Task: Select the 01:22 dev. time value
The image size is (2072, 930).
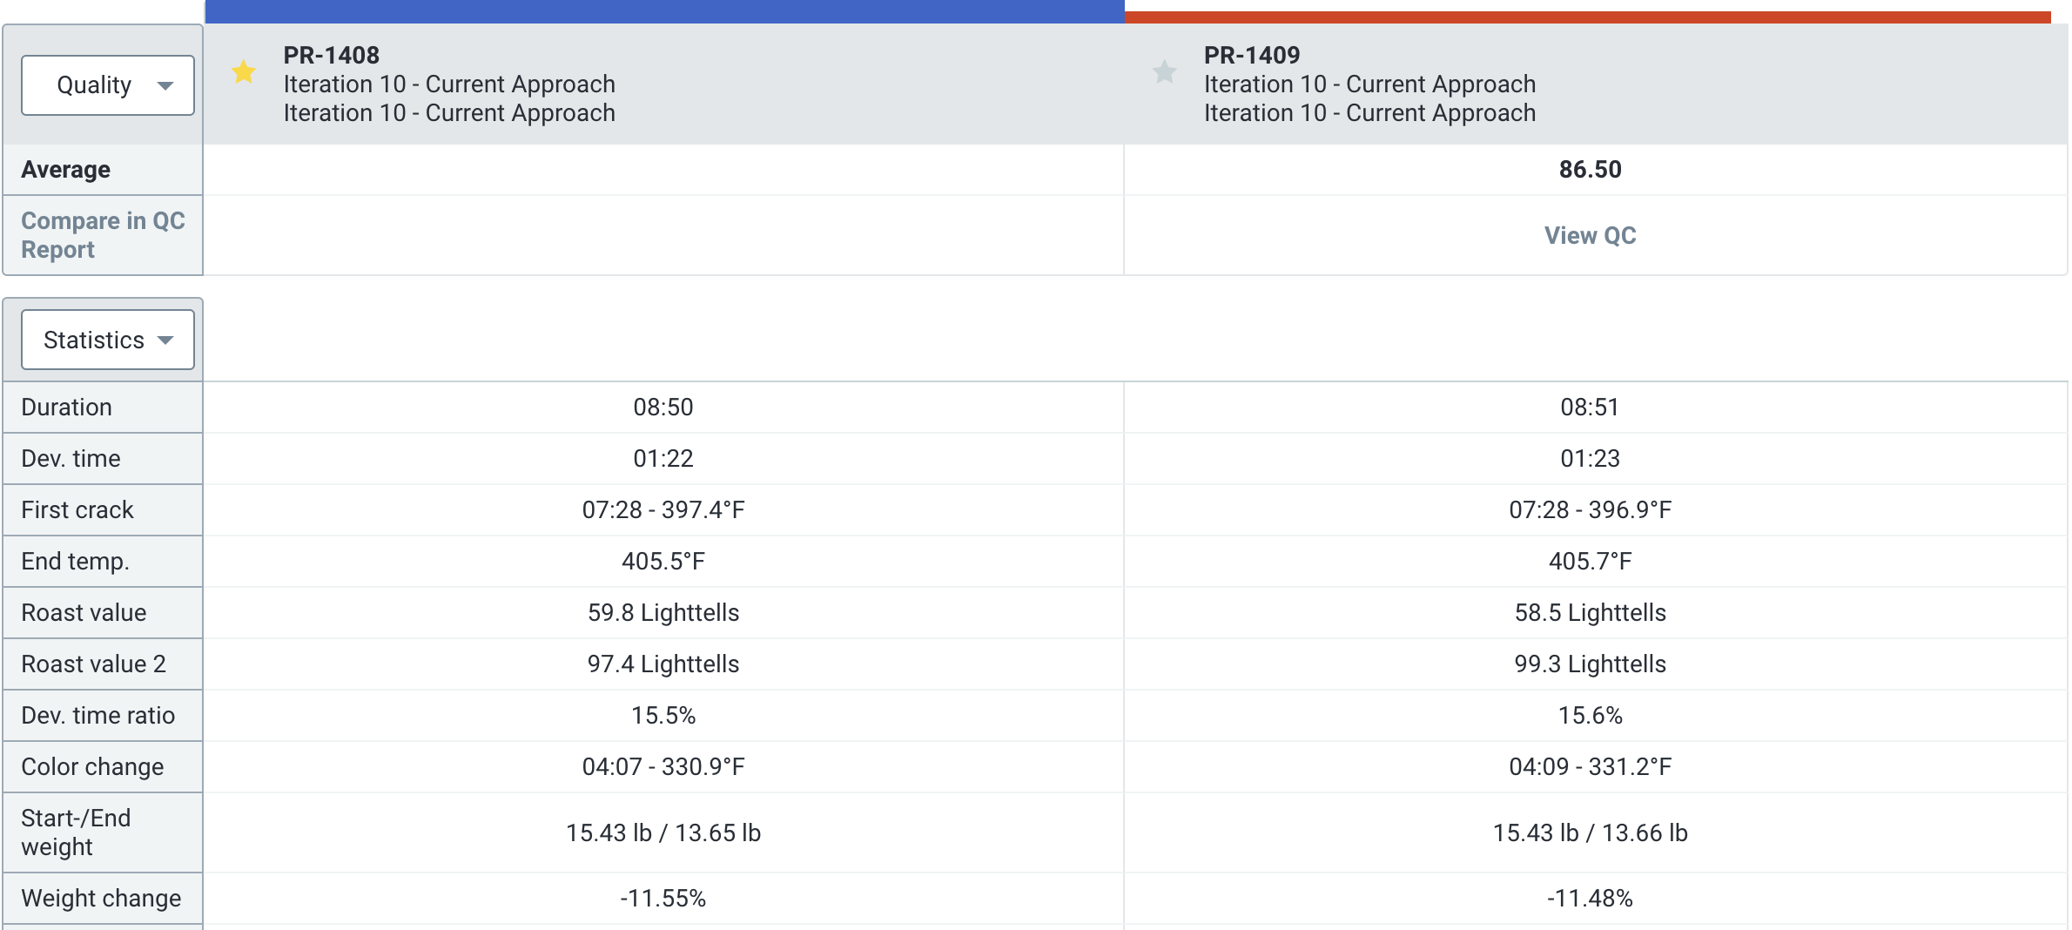Action: click(x=663, y=459)
